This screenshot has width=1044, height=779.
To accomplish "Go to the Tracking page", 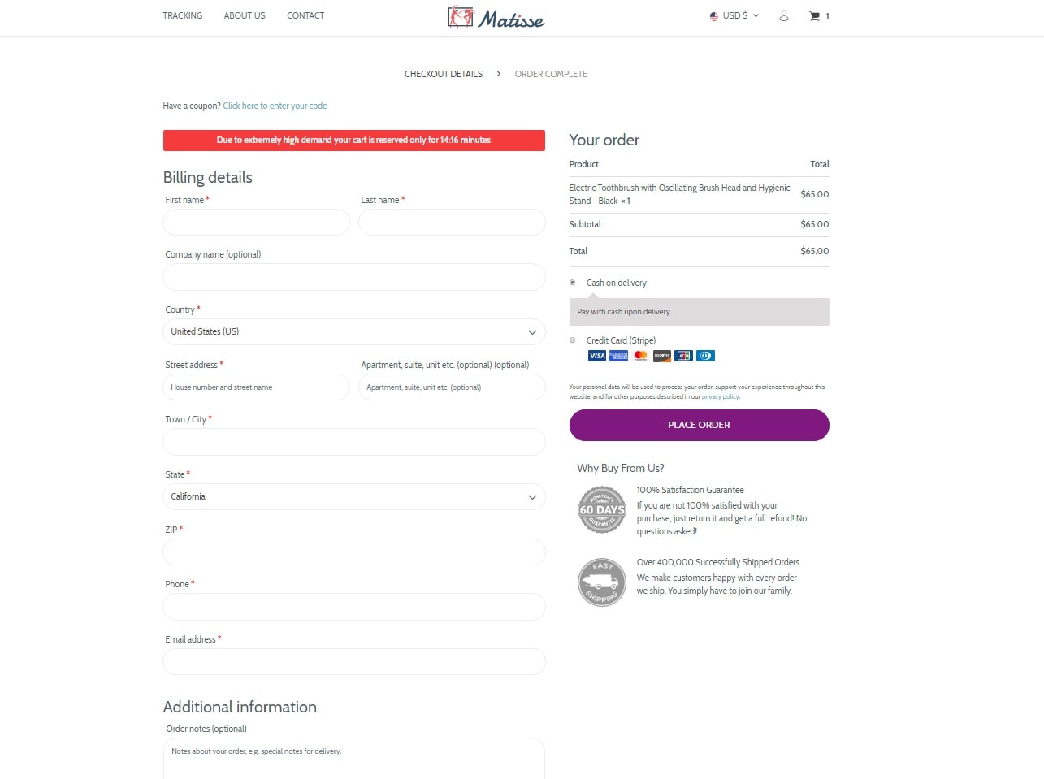I will tap(183, 15).
